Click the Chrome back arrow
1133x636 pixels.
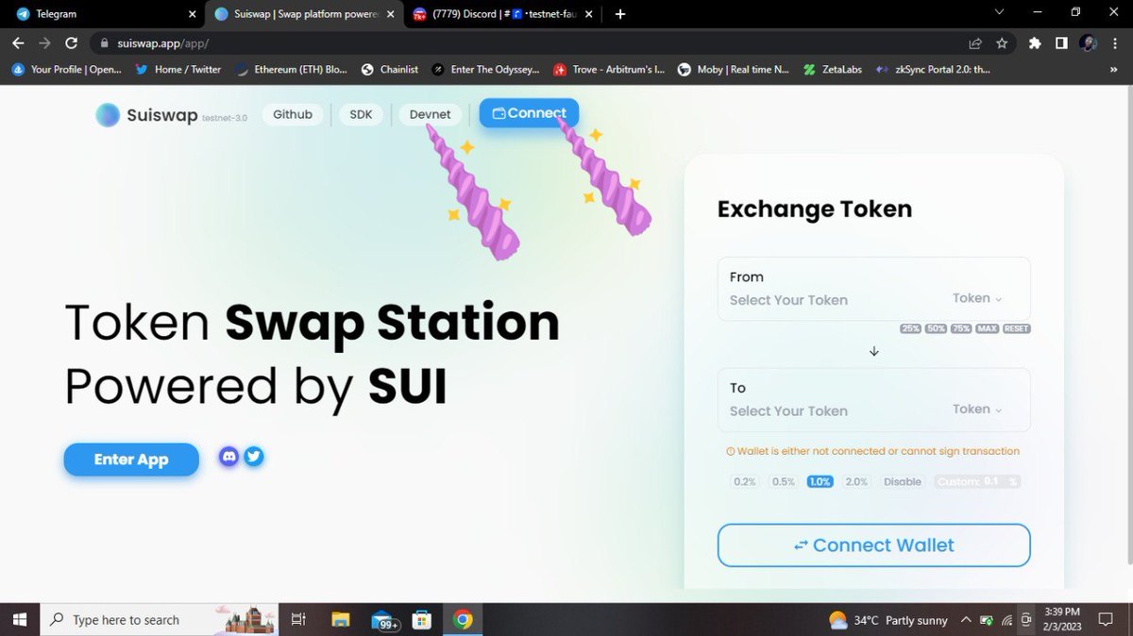[x=18, y=43]
